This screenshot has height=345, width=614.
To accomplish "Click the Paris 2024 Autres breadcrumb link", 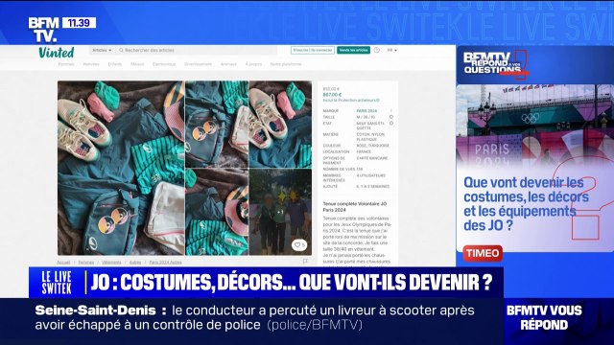I will (x=165, y=263).
